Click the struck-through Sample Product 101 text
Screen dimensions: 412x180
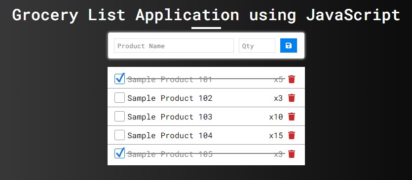[x=170, y=79]
